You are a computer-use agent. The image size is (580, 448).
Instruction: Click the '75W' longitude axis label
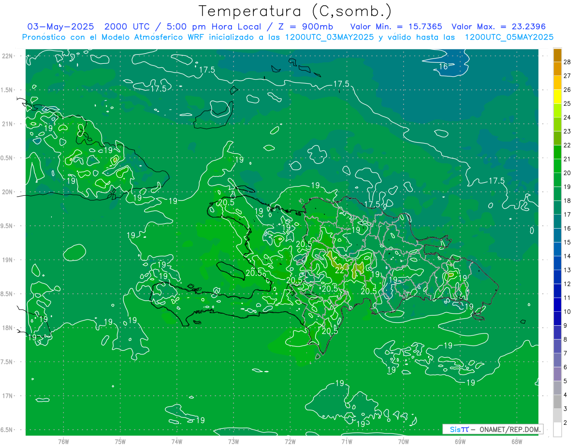(x=120, y=442)
